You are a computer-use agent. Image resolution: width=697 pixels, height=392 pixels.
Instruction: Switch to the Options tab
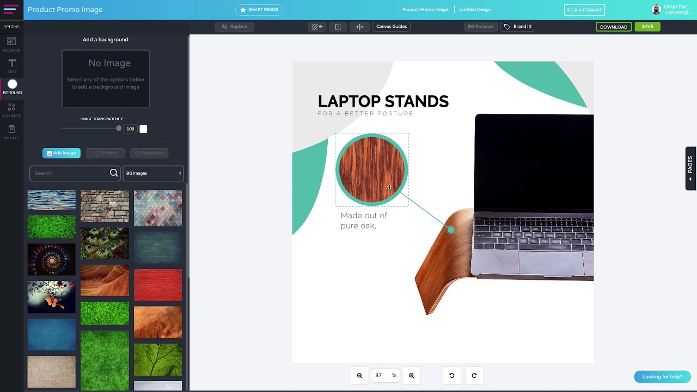tap(11, 27)
